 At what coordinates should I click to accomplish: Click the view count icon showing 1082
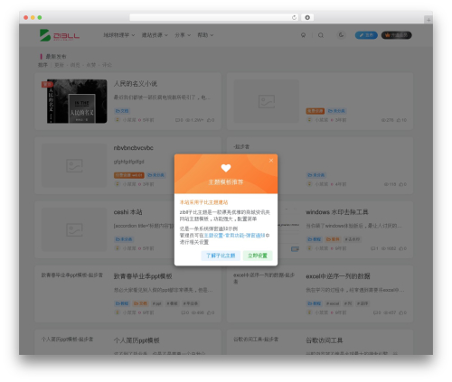(x=383, y=248)
